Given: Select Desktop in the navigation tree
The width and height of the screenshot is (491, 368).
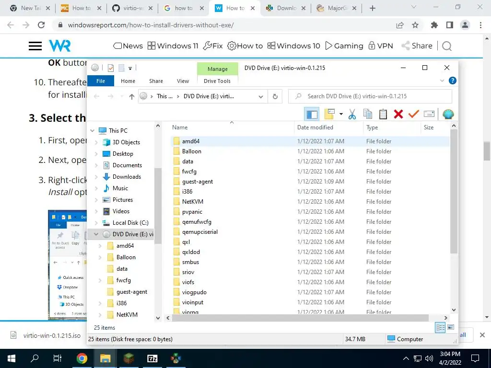Looking at the screenshot, I should 122,154.
